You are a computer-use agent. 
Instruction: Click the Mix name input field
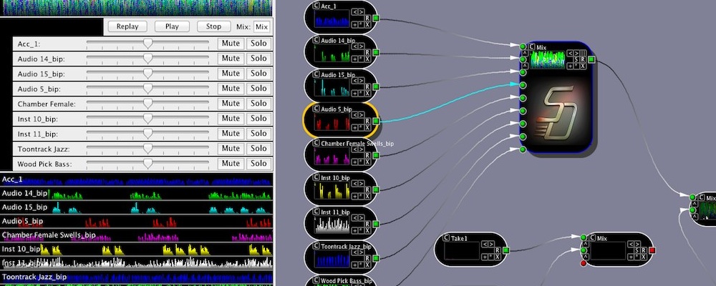point(261,27)
